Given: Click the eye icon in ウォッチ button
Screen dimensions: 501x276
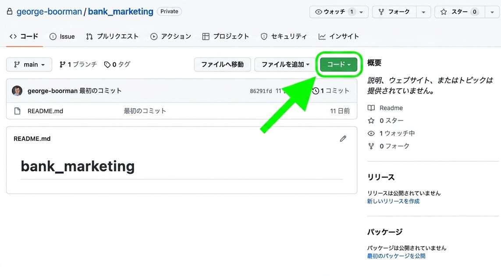Looking at the screenshot, I should click(318, 12).
